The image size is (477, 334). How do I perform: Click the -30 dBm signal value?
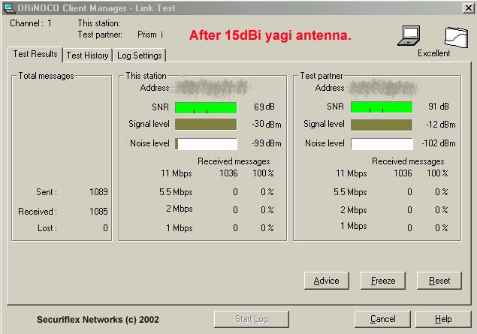(267, 125)
